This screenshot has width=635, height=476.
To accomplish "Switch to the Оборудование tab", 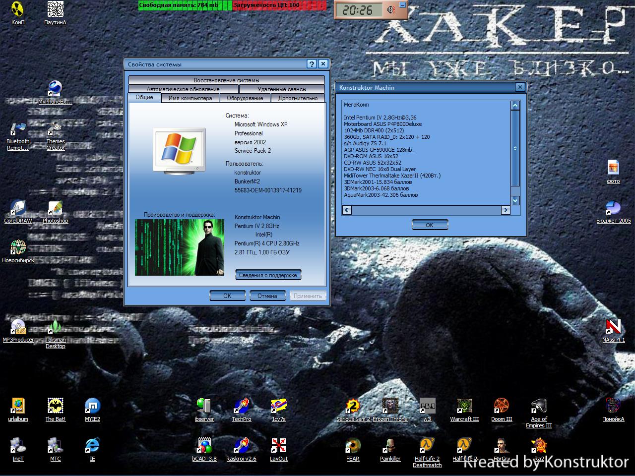I will pos(245,98).
